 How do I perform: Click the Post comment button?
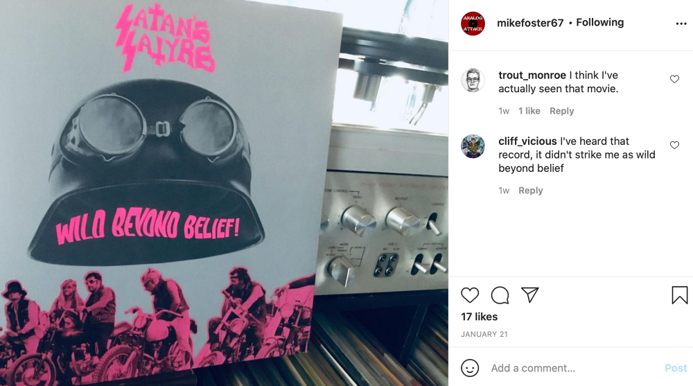[x=676, y=368]
